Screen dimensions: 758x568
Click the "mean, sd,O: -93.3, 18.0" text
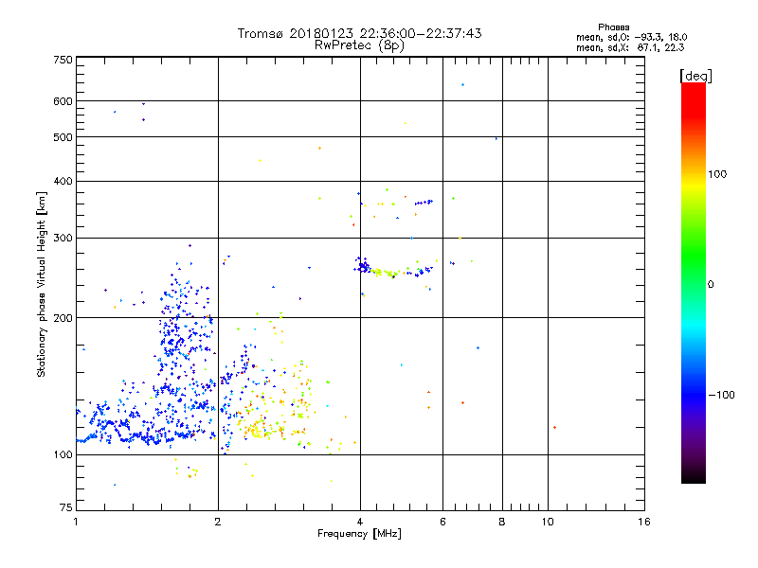631,37
